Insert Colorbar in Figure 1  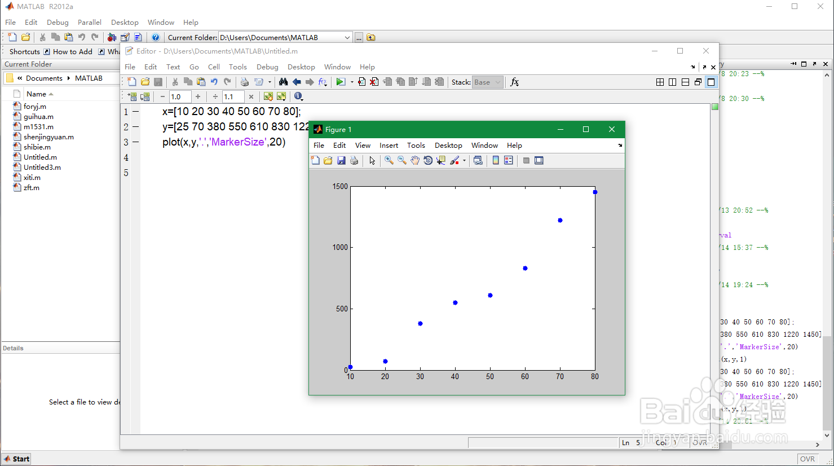(x=496, y=161)
